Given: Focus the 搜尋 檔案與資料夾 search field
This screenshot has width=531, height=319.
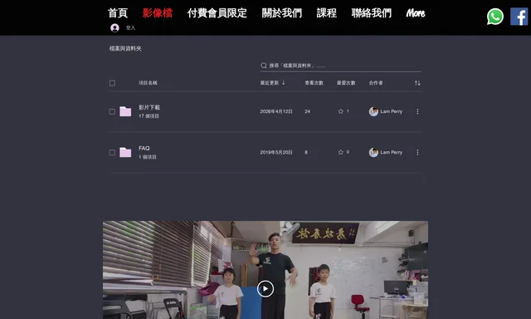Looking at the screenshot, I should point(341,66).
